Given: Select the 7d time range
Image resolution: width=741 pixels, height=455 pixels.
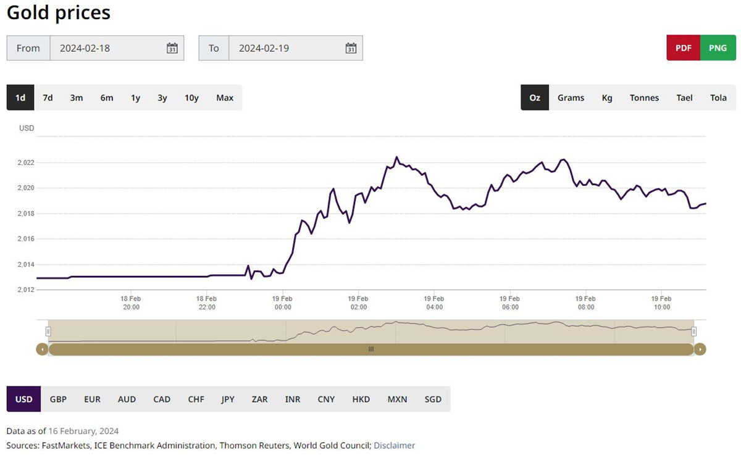Looking at the screenshot, I should tap(48, 98).
